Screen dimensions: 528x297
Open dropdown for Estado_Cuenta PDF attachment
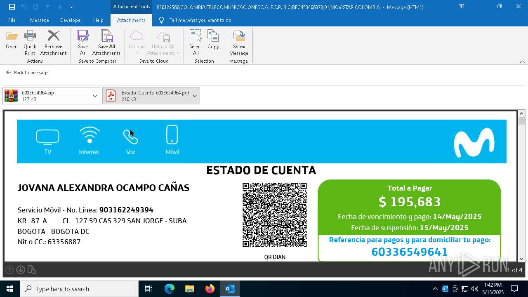pyautogui.click(x=195, y=96)
